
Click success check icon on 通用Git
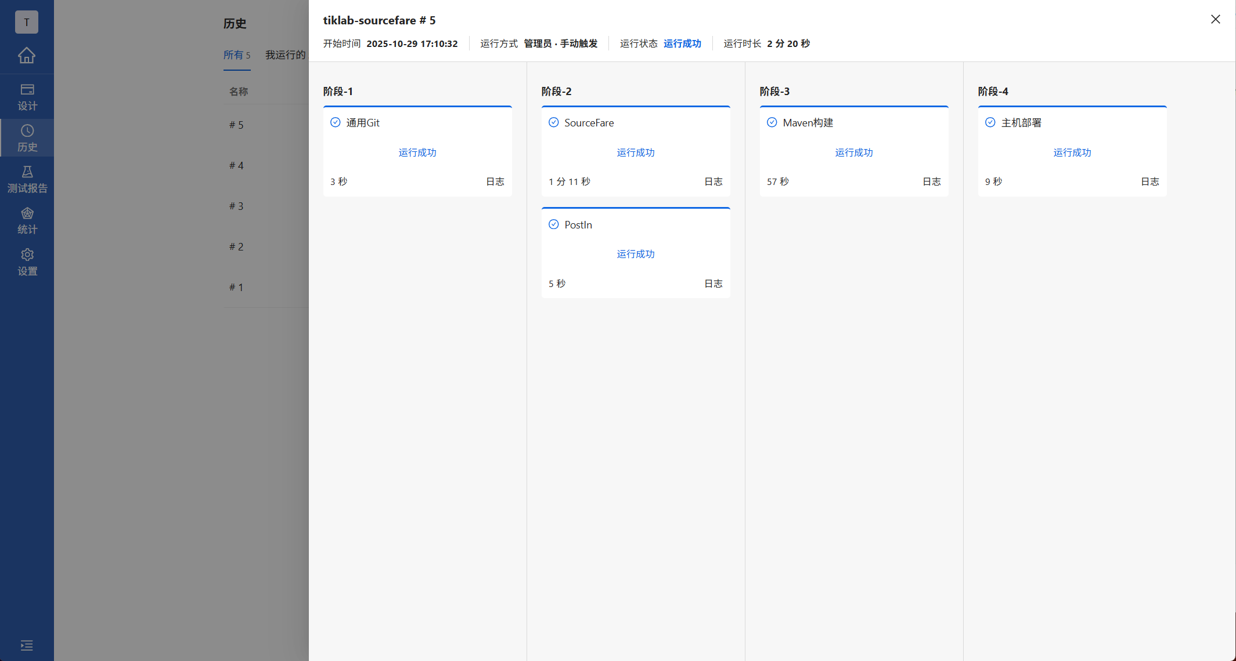pyautogui.click(x=336, y=122)
